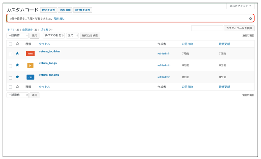Switch to the 公開済み published view
Image resolution: width=261 pixels, height=159 pixels.
tap(27, 30)
